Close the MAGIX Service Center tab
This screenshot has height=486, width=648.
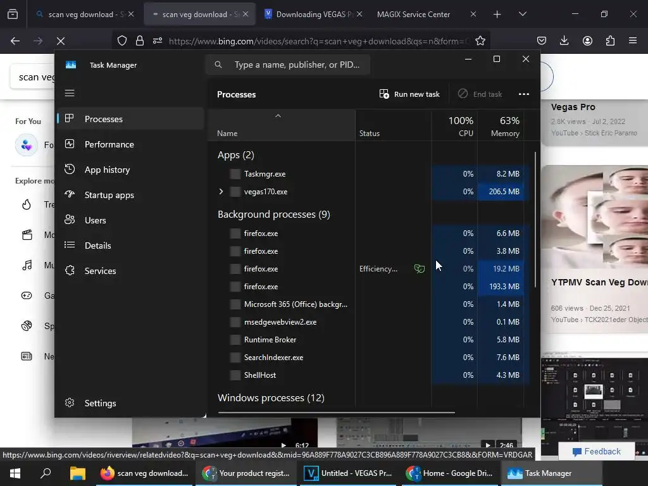pos(473,15)
